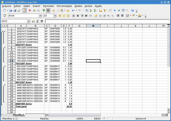This screenshot has width=171, height=121.
Task: Export directly as PDF
Action: point(30,10)
